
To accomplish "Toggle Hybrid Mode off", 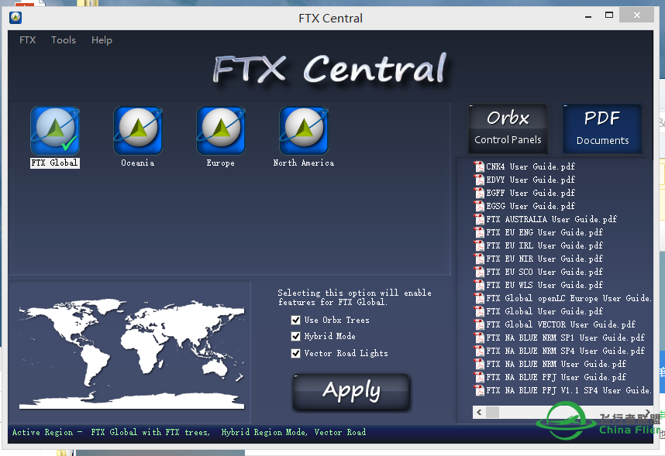I will tap(295, 336).
